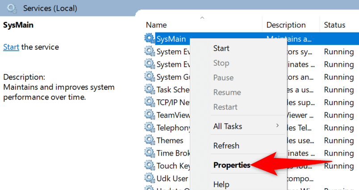
Task: Select the Time Broker service gear icon
Action: [x=150, y=153]
